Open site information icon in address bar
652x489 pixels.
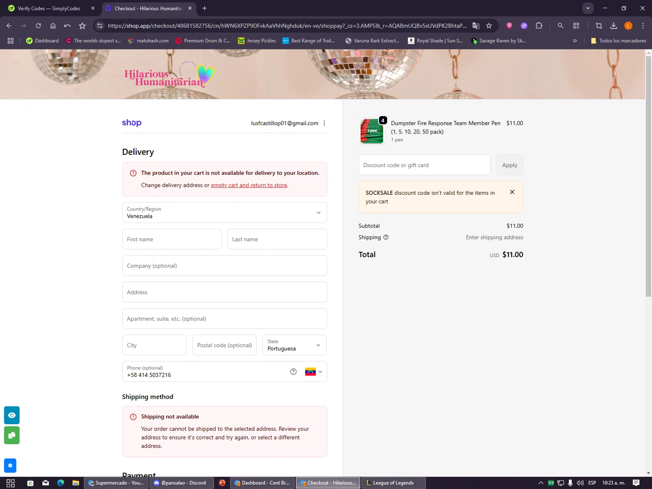(100, 26)
